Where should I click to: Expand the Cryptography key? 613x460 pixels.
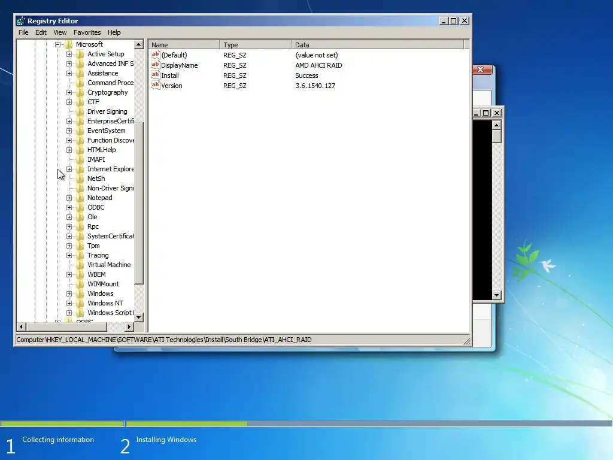(x=69, y=92)
